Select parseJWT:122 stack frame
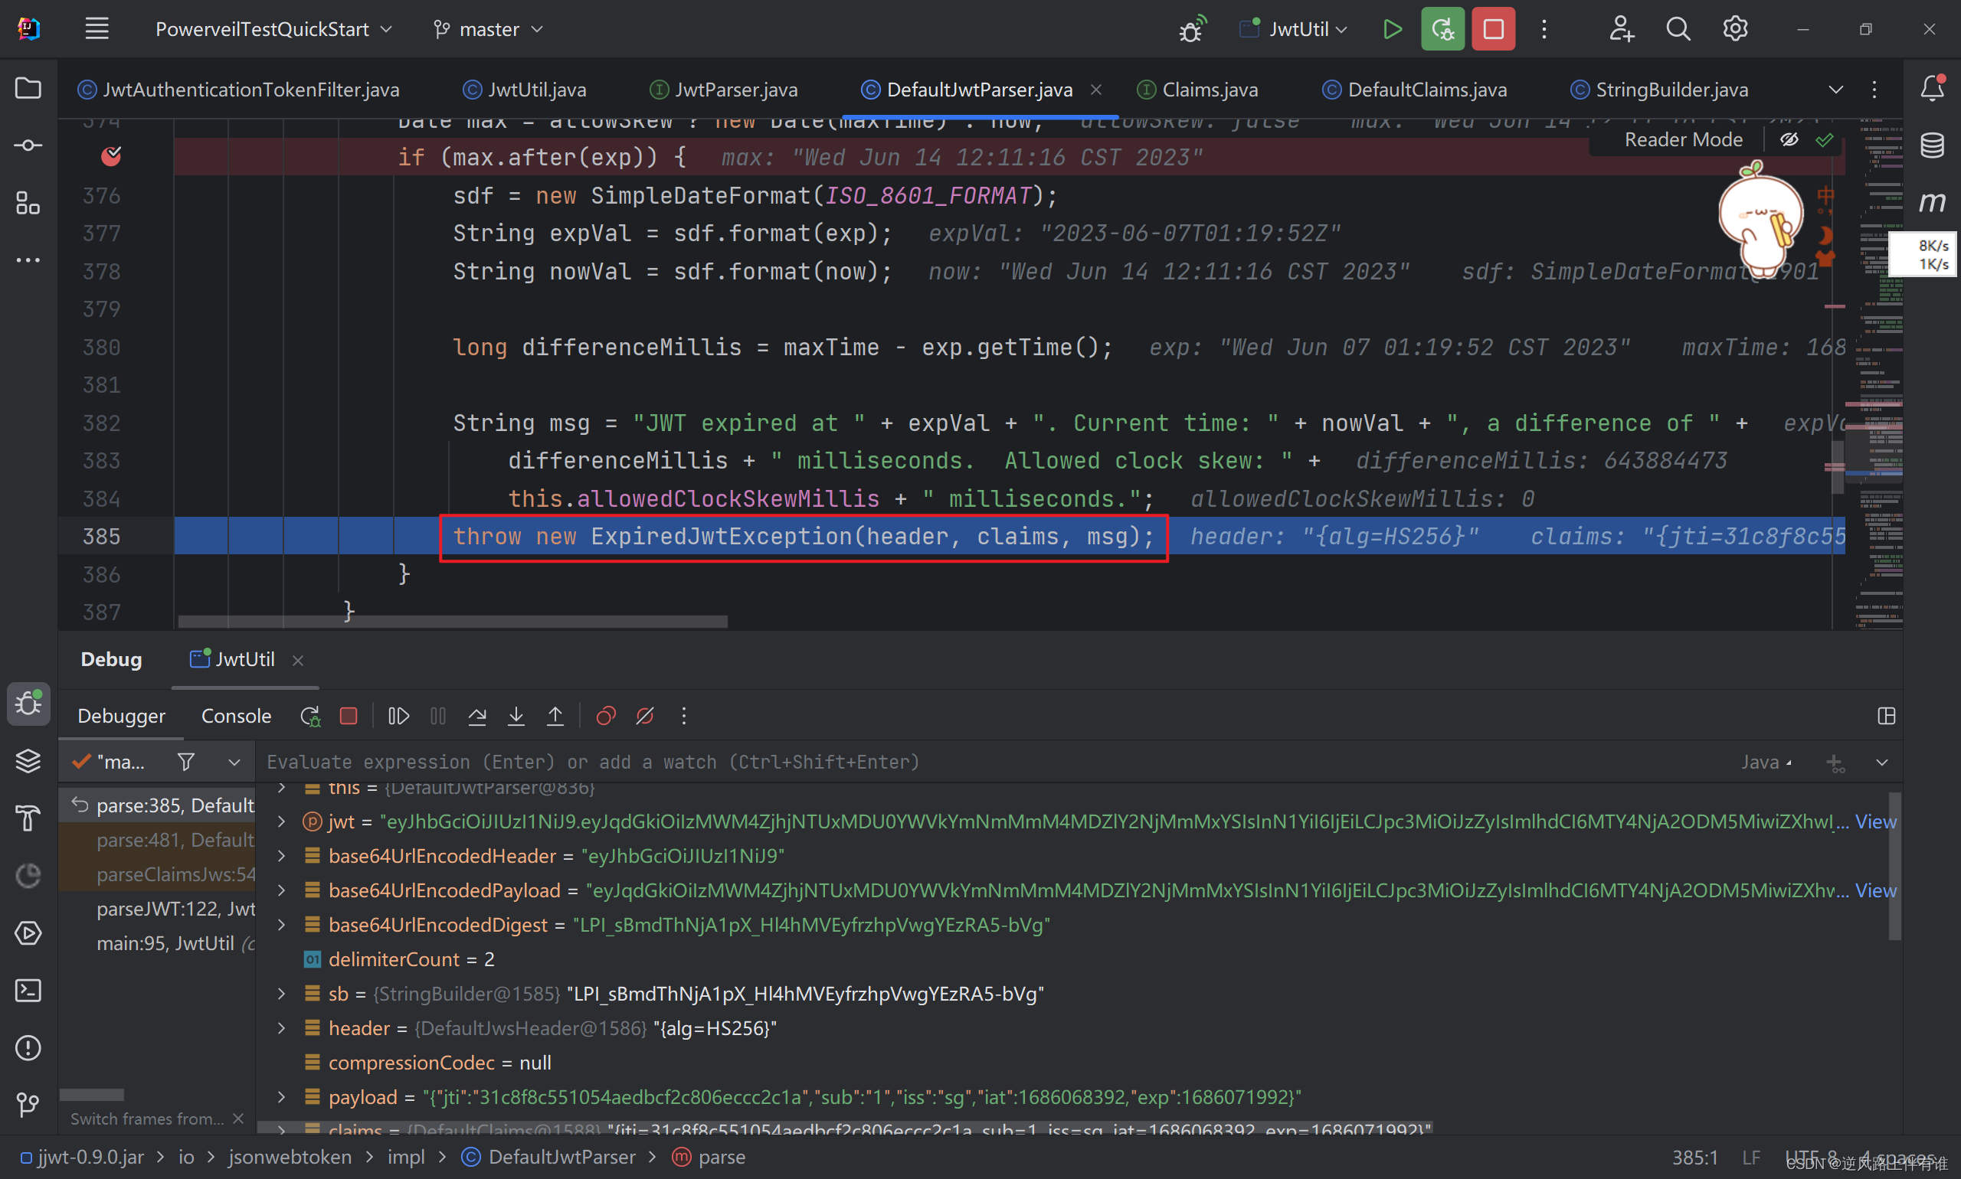This screenshot has width=1961, height=1179. point(175,909)
